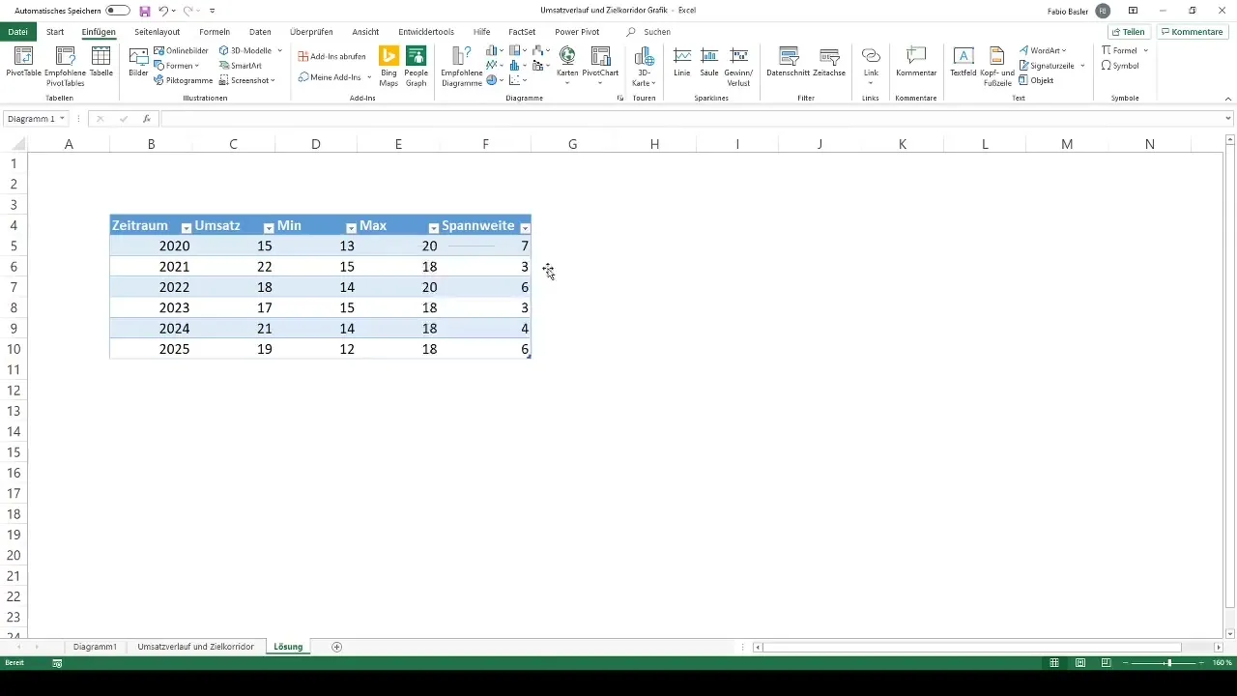Open the Power Pivot tab
The height and width of the screenshot is (696, 1237).
(577, 32)
